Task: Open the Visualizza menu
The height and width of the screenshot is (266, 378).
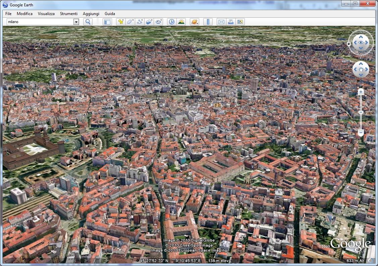Action: [46, 14]
